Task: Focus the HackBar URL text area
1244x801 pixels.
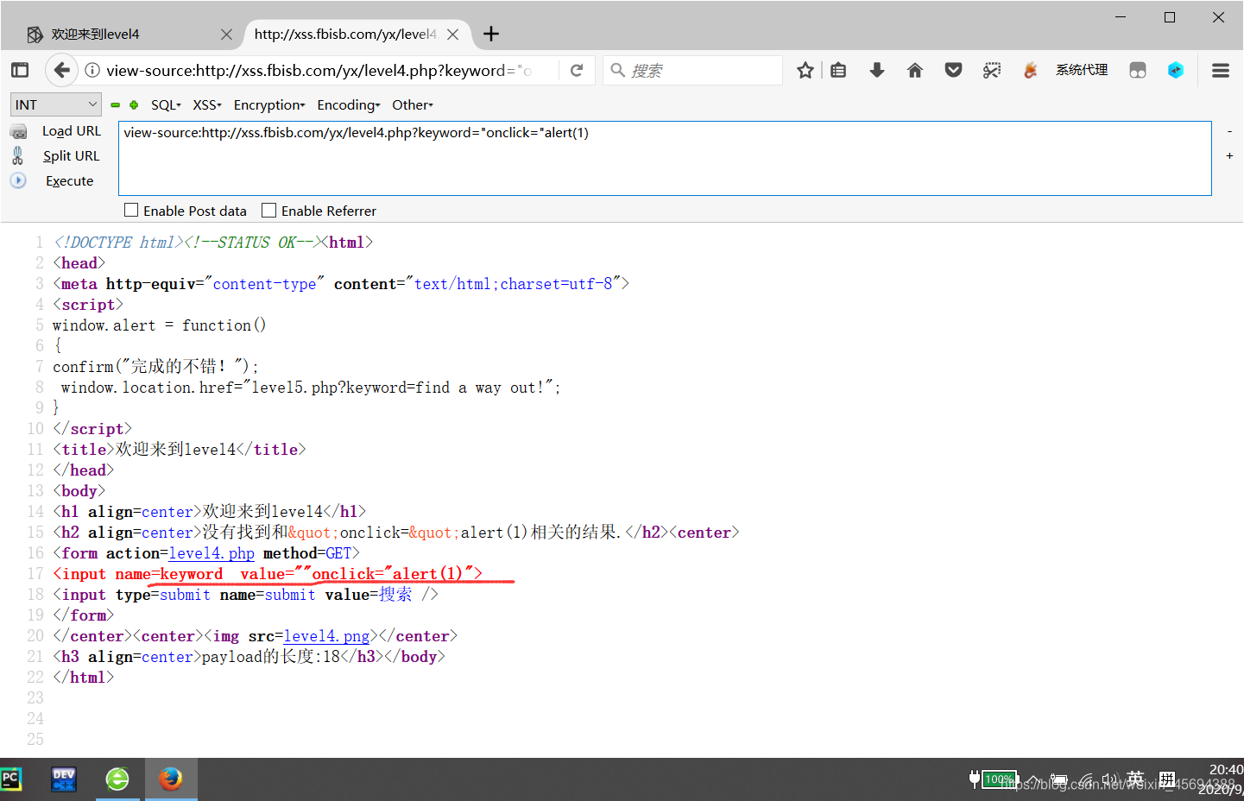Action: pyautogui.click(x=665, y=158)
